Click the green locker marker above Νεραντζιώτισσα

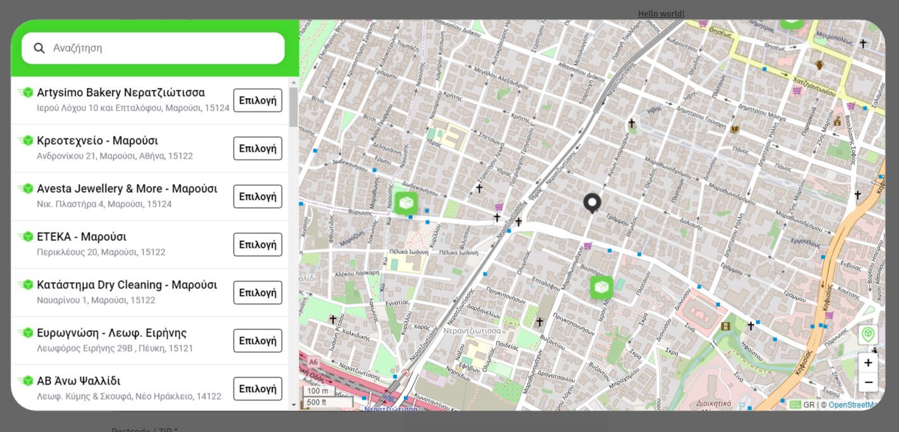coord(601,287)
